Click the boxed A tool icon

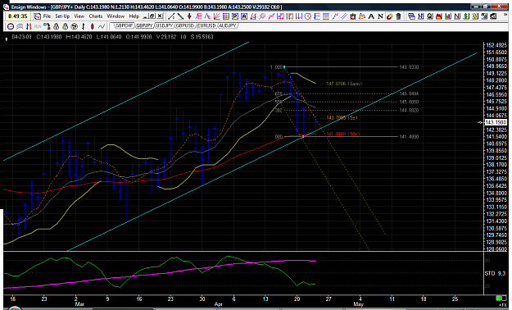pos(244,16)
